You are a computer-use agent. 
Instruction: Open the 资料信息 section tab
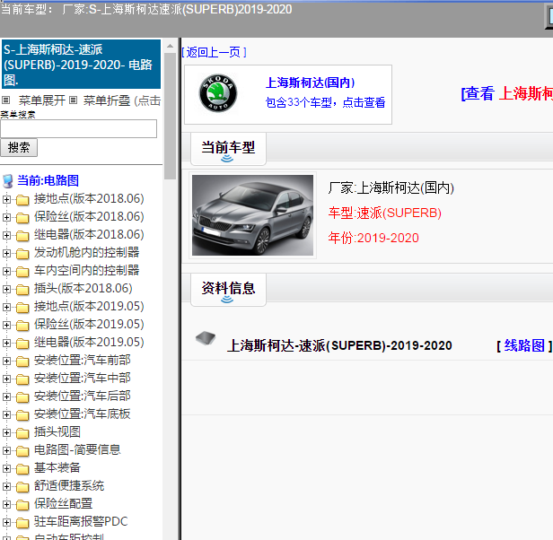[228, 290]
